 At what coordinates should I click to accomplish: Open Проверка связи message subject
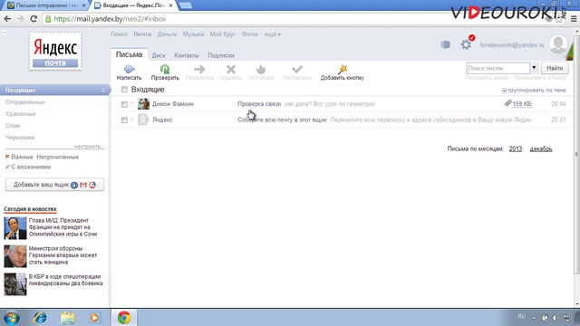pyautogui.click(x=259, y=104)
